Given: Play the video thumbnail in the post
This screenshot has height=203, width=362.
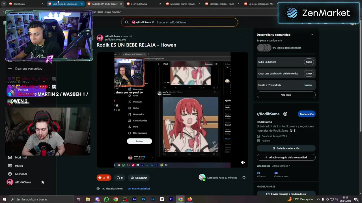Looking at the screenshot, I should click(x=172, y=110).
